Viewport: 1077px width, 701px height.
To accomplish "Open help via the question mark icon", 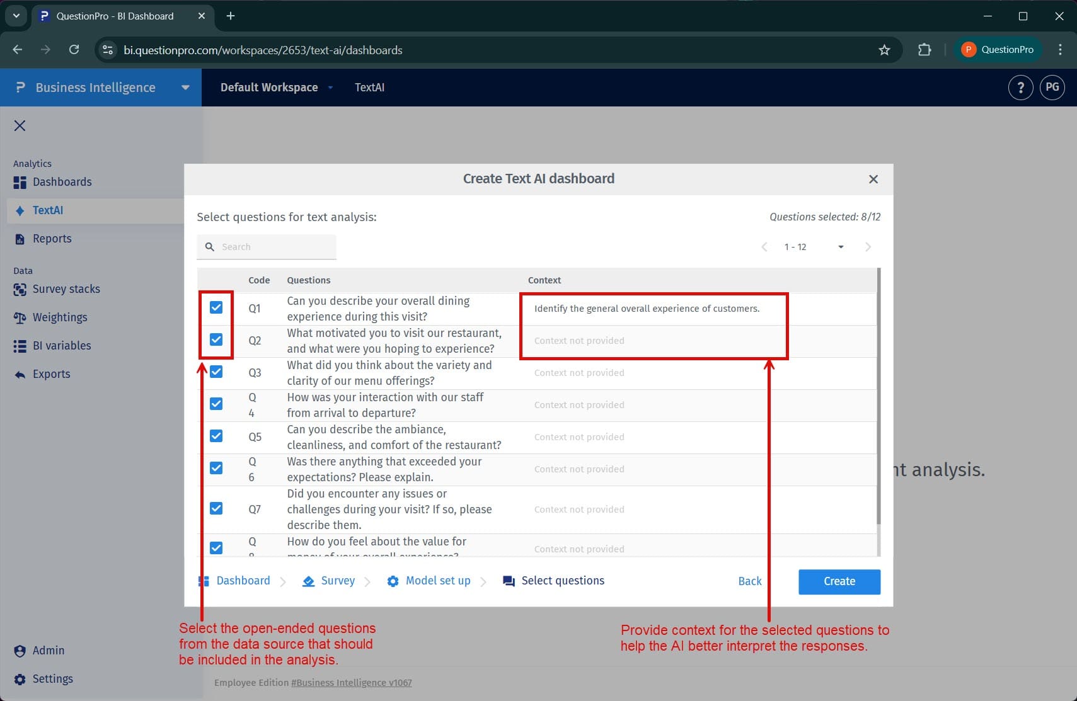I will (1021, 88).
